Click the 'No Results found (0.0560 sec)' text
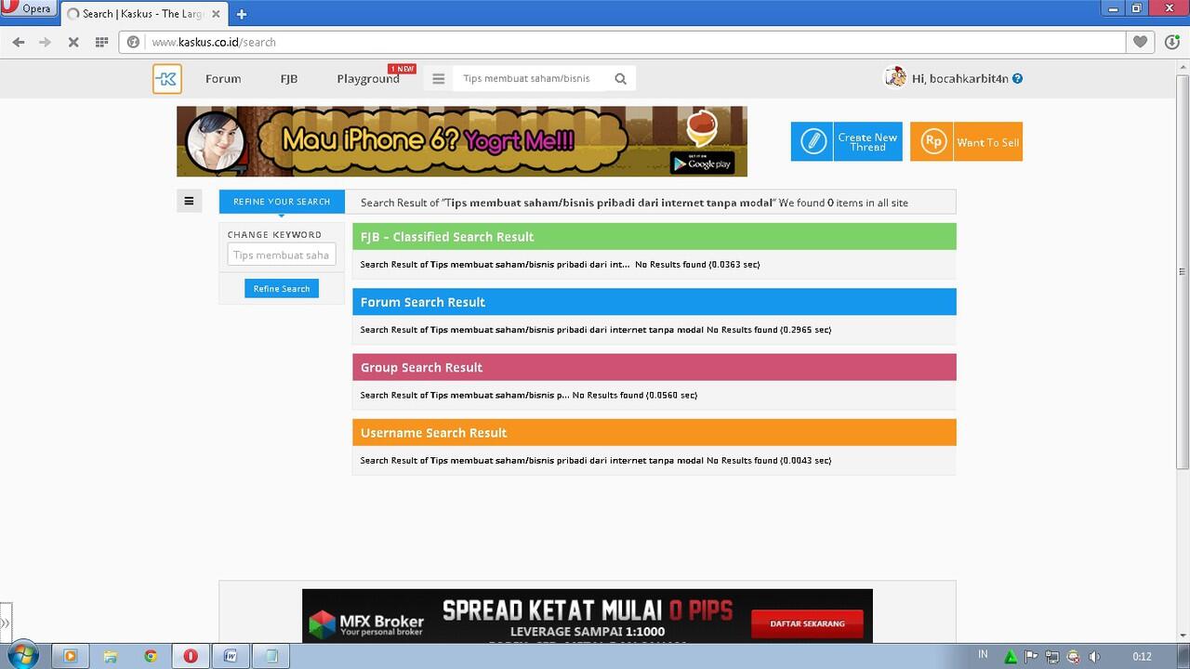Viewport: 1190px width, 669px height. [635, 395]
